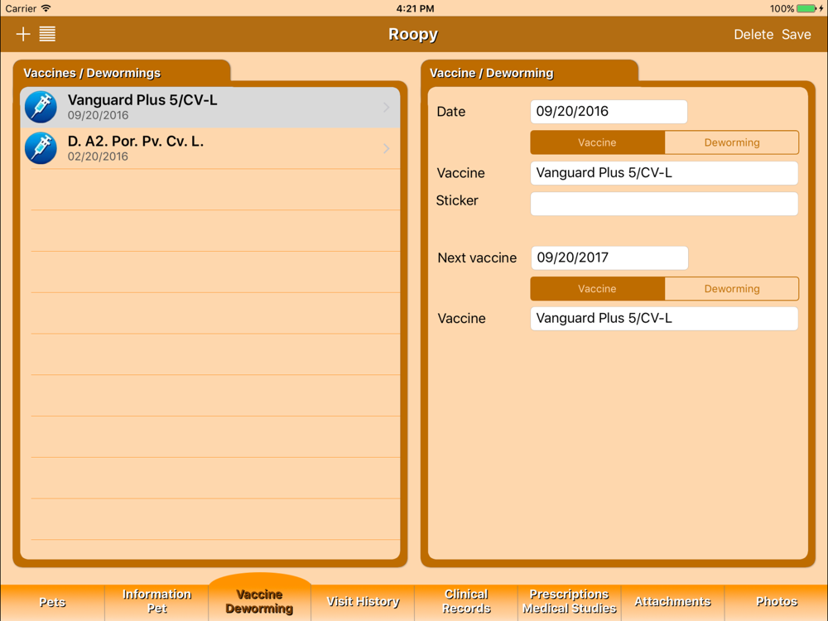Expand the D. A2. Por. Pv. Cv. L. row chevron
Image resolution: width=828 pixels, height=621 pixels.
(387, 148)
